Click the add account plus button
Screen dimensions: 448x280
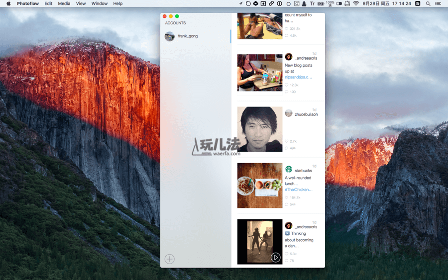pos(169,259)
